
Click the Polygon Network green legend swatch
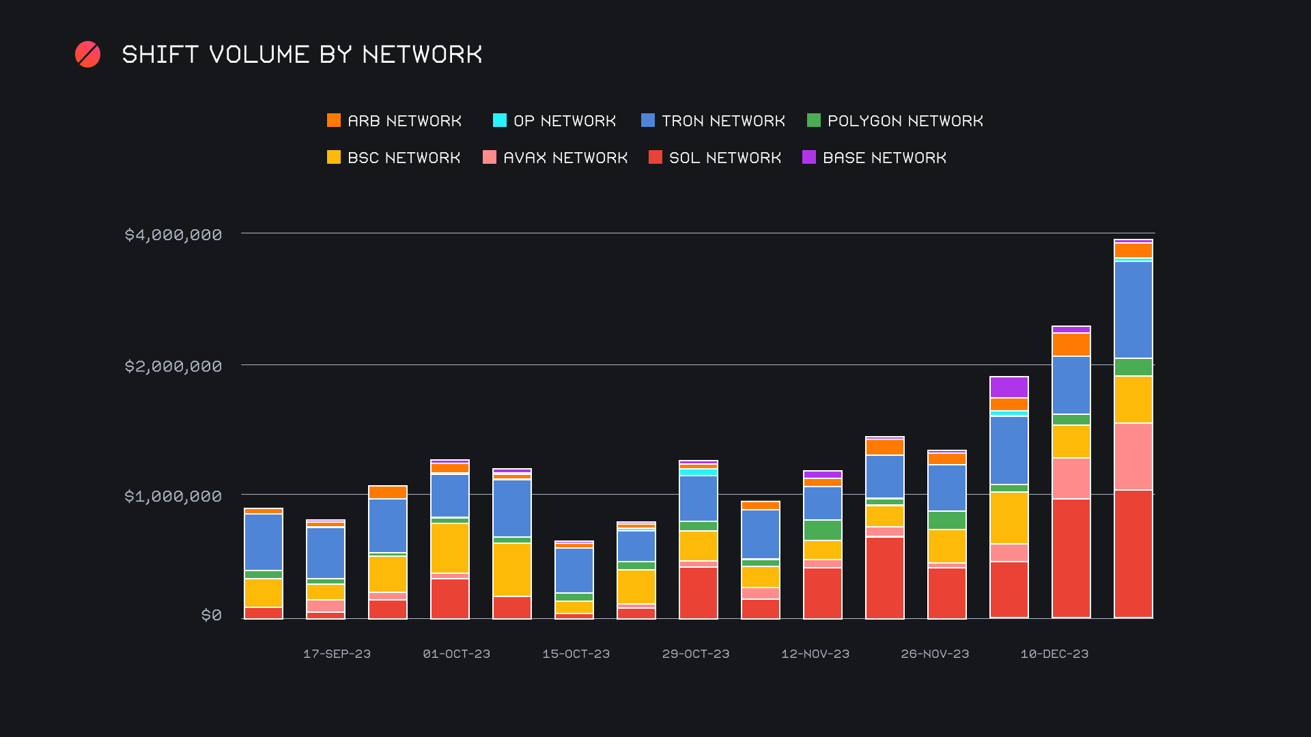(x=813, y=121)
